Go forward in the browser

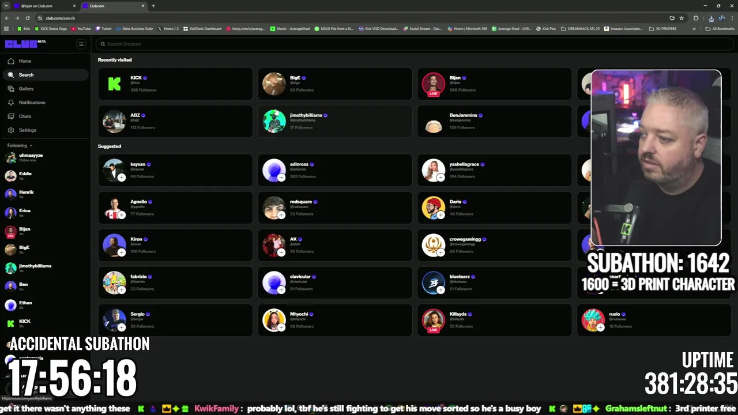[x=17, y=18]
